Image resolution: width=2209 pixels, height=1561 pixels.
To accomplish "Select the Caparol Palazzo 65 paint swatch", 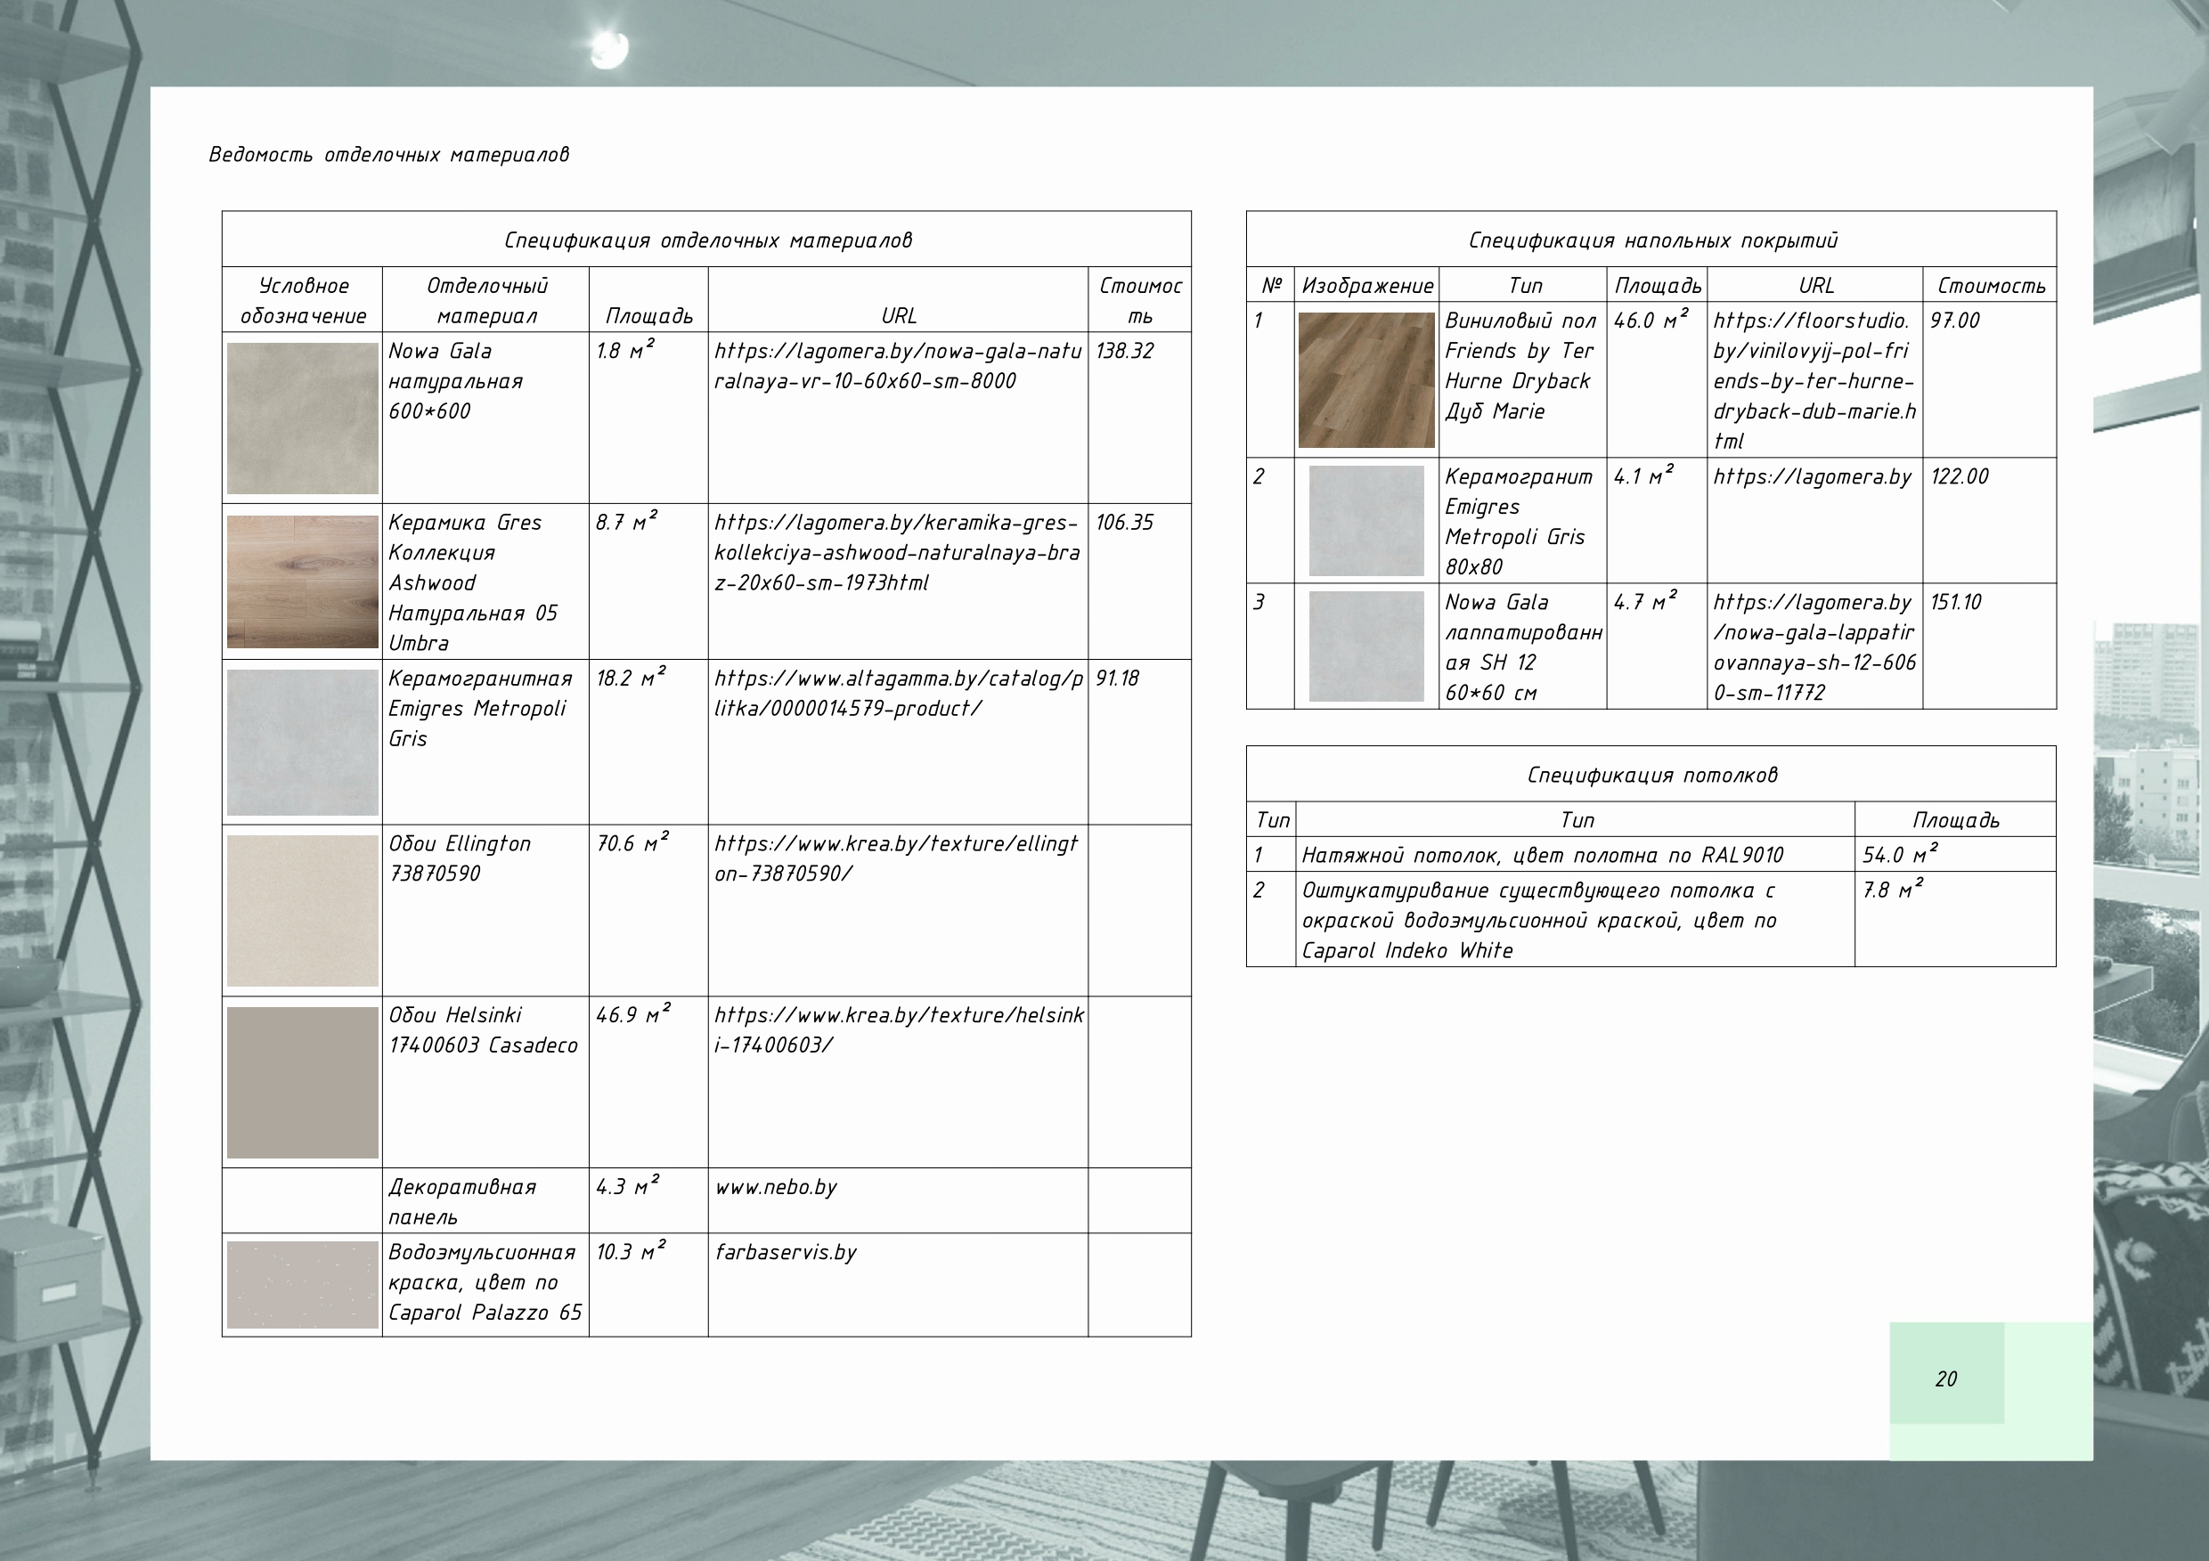I will [x=302, y=1285].
